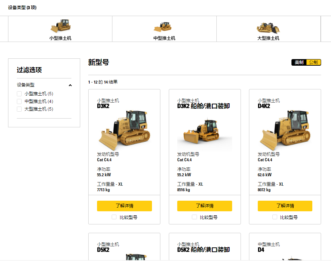The width and height of the screenshot is (331, 262).
Task: Click 了解详情 button for D4K2
Action: point(285,206)
